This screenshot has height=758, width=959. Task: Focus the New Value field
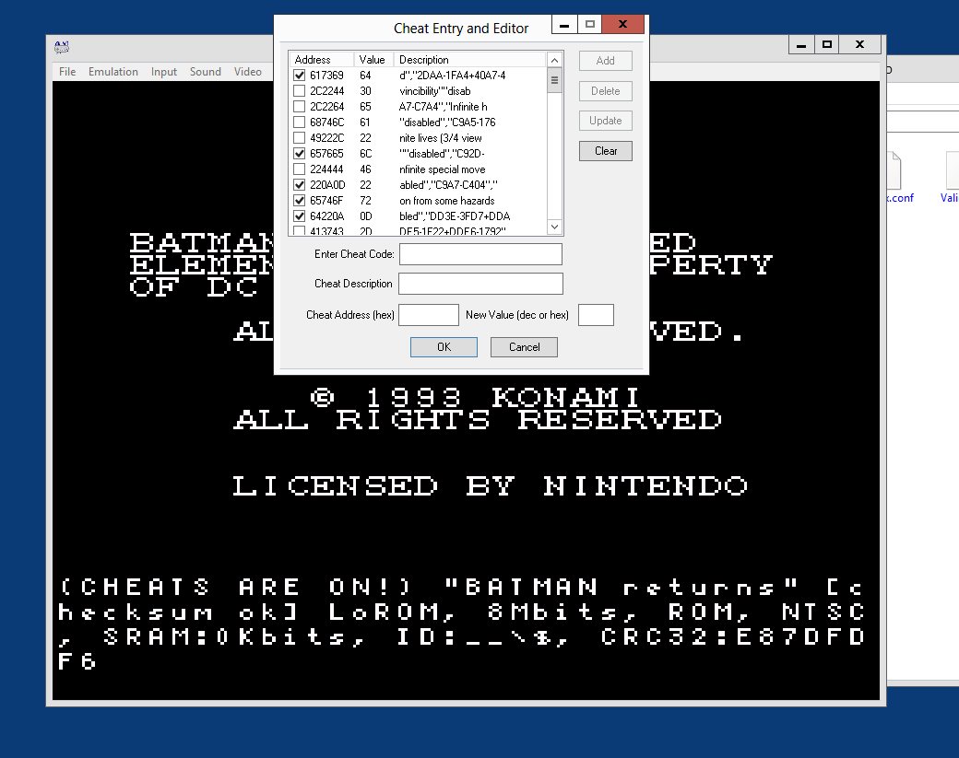596,315
